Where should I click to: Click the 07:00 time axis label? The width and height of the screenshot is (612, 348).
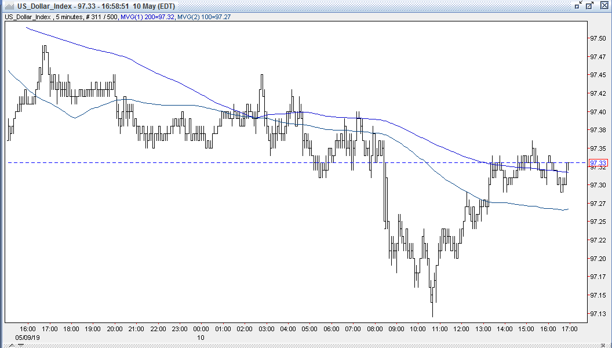(353, 329)
